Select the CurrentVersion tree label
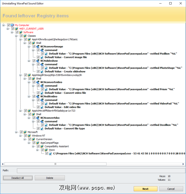This screenshot has height=194, width=186. tap(44, 139)
